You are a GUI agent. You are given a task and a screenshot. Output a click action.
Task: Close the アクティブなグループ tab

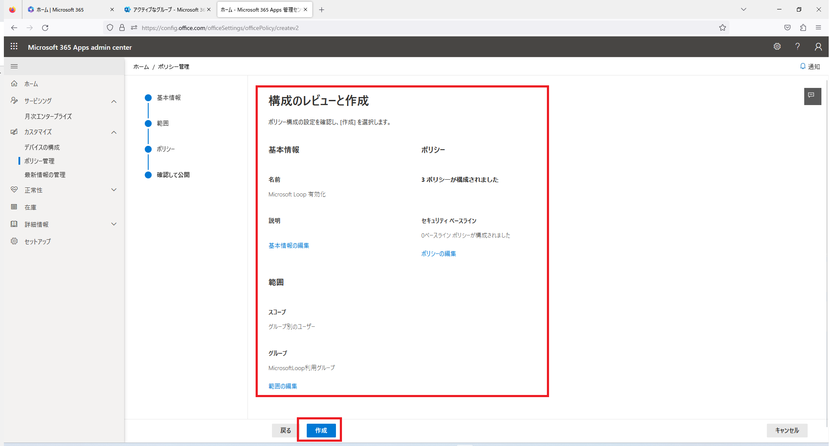(x=209, y=9)
